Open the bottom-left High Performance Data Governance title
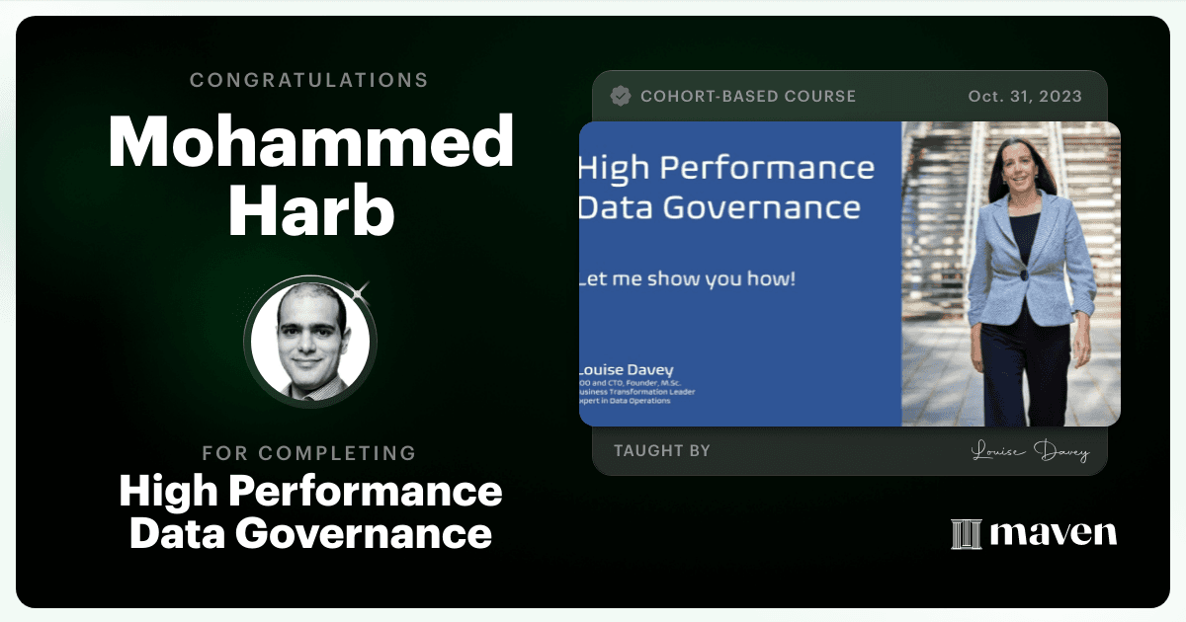Screen dimensions: 1186x622 pos(311,511)
